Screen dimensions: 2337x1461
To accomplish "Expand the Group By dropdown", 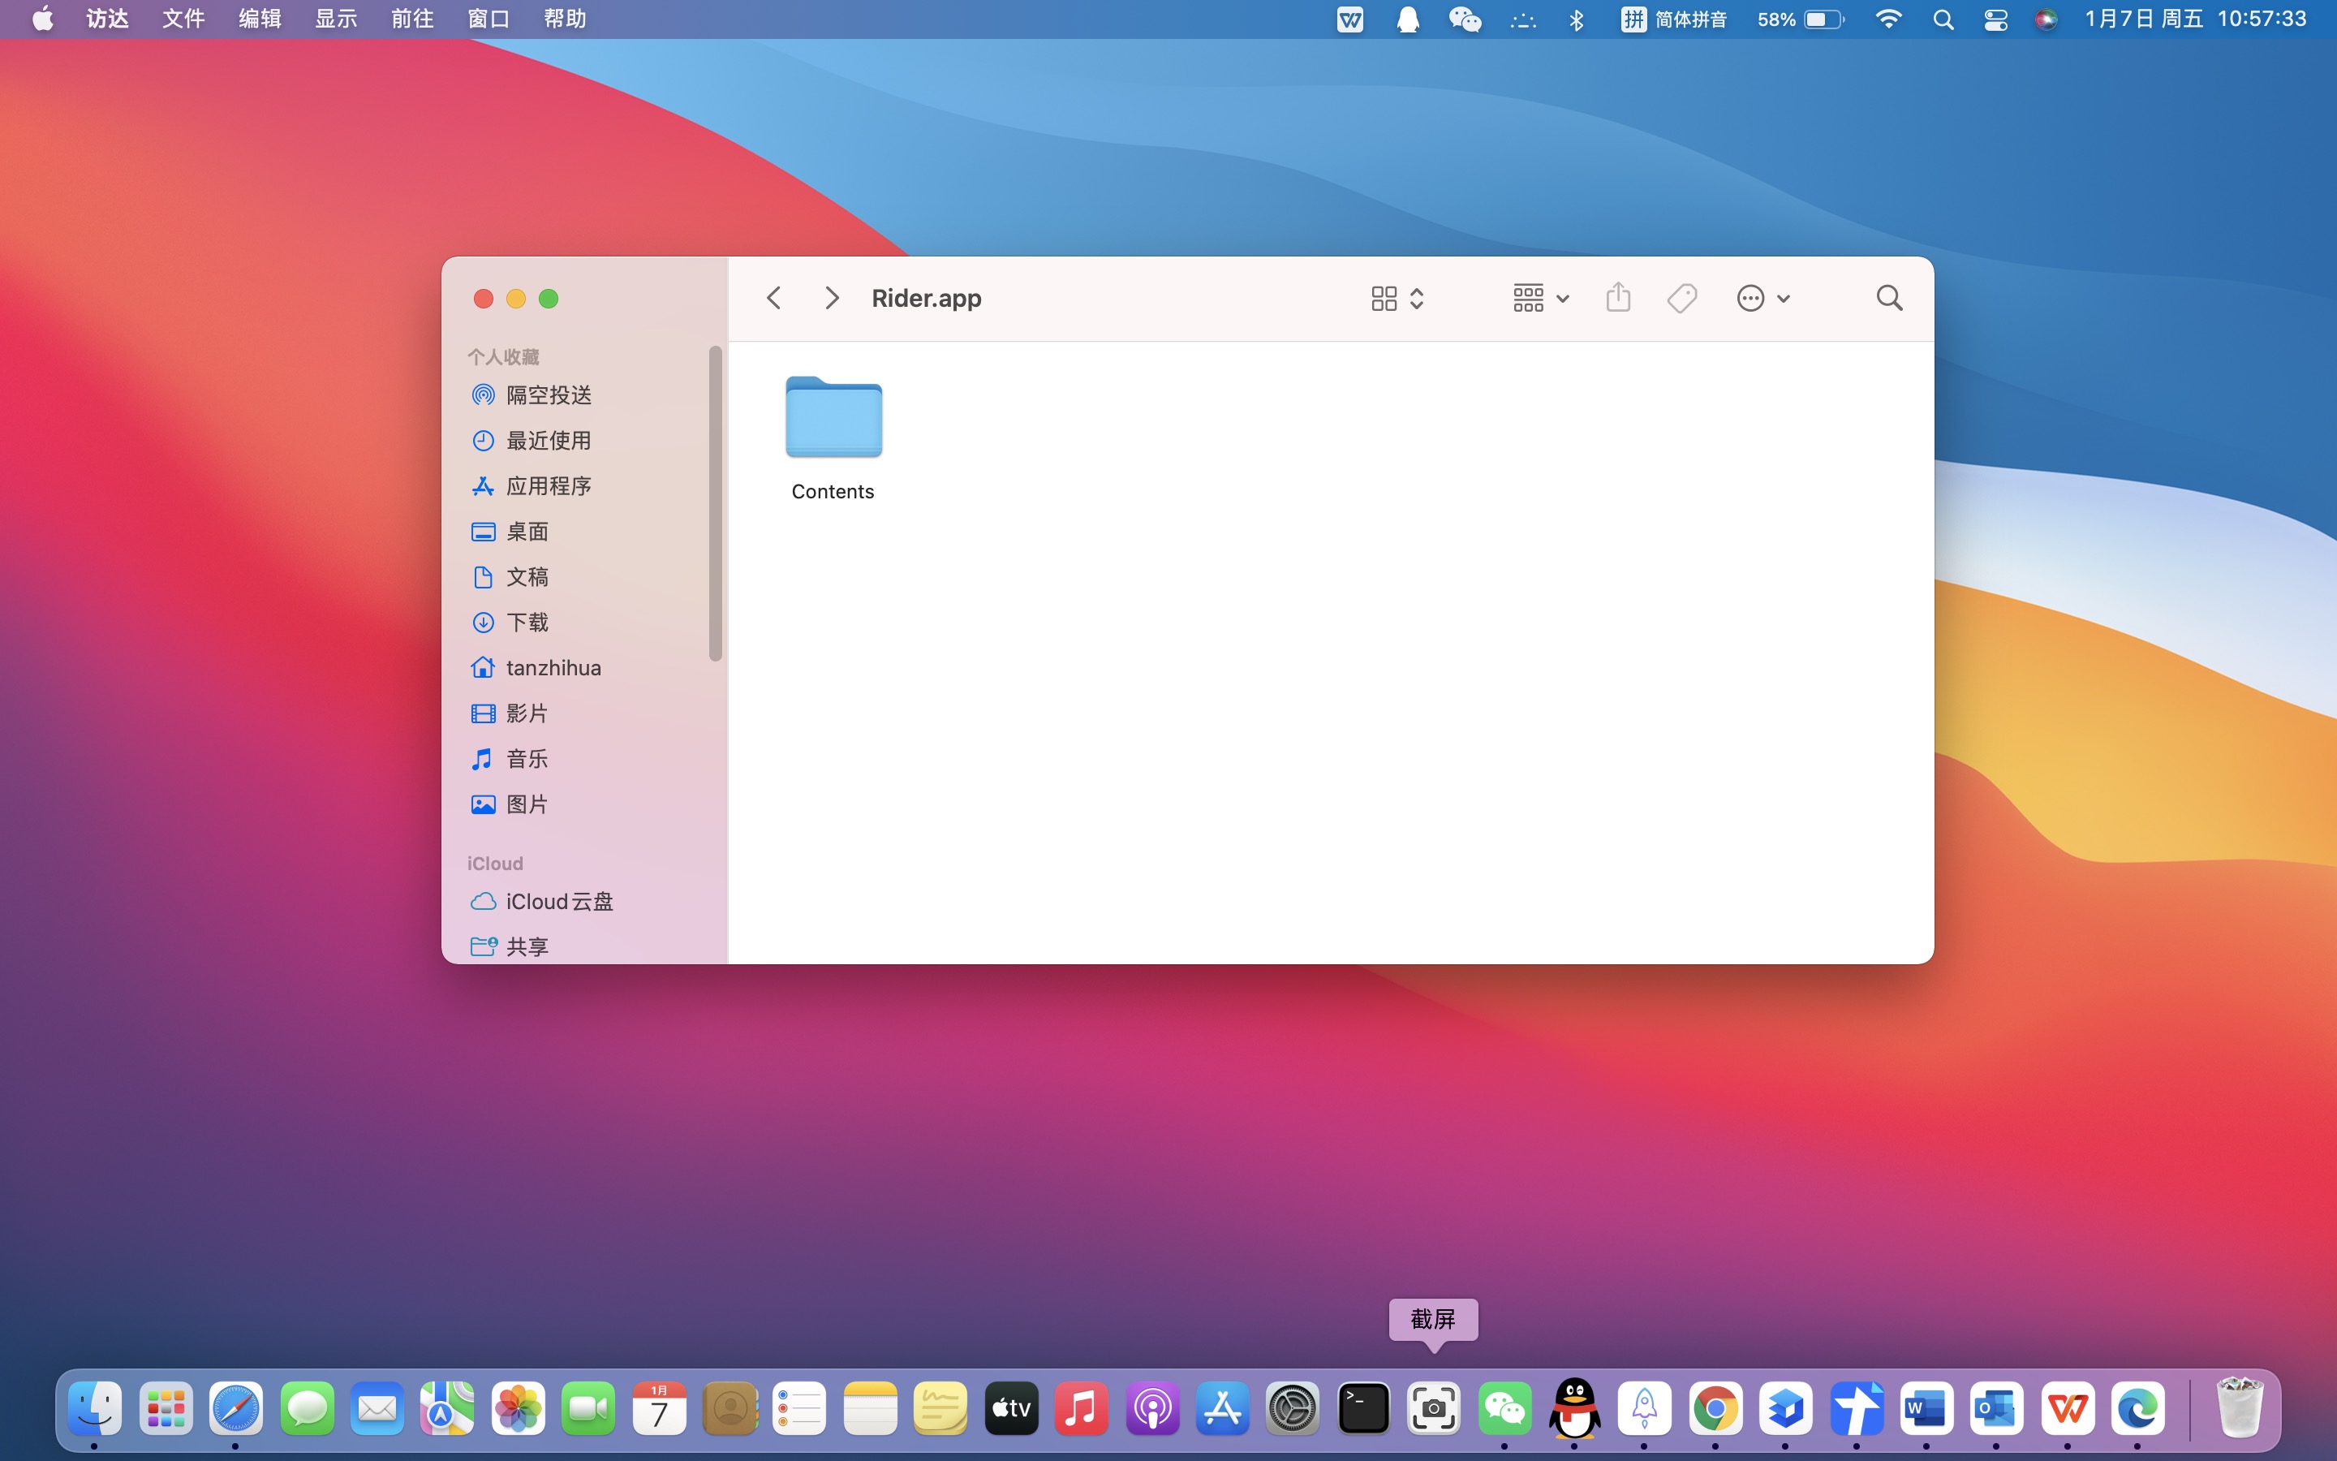I will (1540, 298).
